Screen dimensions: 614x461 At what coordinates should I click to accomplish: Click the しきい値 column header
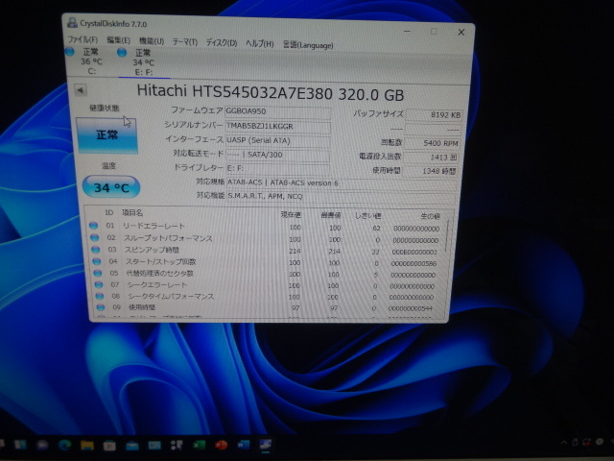(367, 215)
